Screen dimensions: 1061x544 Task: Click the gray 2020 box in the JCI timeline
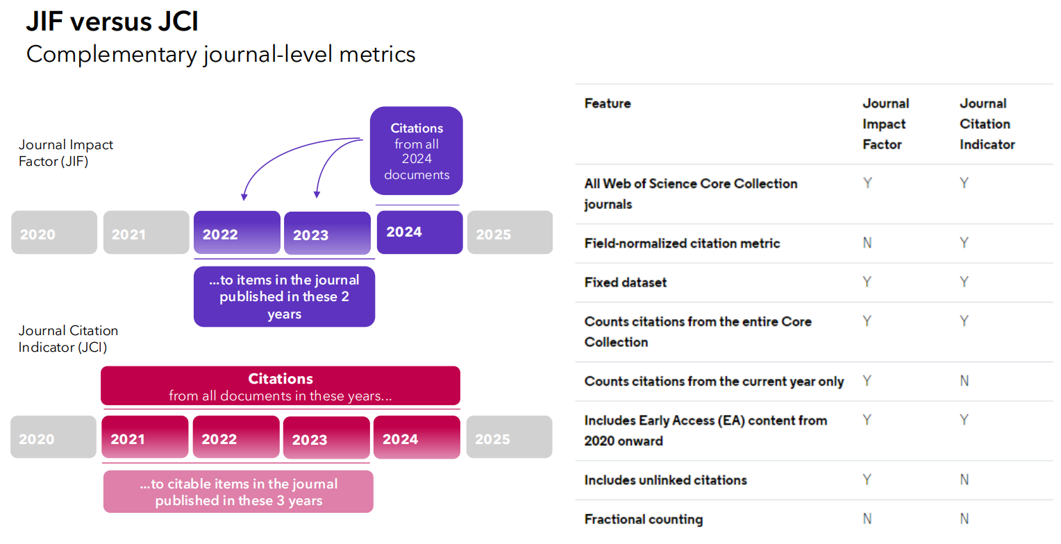click(53, 437)
